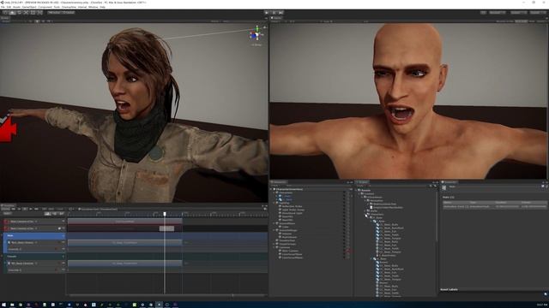Select Main Camera in Hierarchy
The width and height of the screenshot is (549, 308).
tap(290, 251)
